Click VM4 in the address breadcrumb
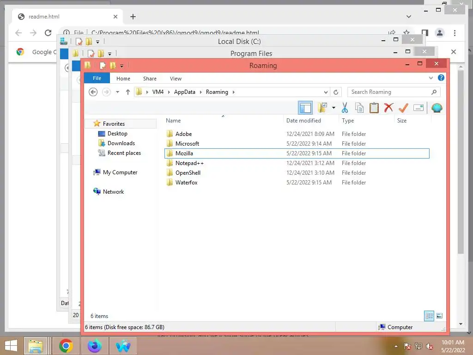Screen dimensions: 473x355 click(158, 92)
